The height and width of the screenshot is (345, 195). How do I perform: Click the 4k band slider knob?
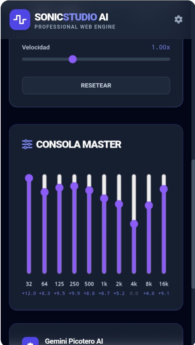pyautogui.click(x=134, y=224)
